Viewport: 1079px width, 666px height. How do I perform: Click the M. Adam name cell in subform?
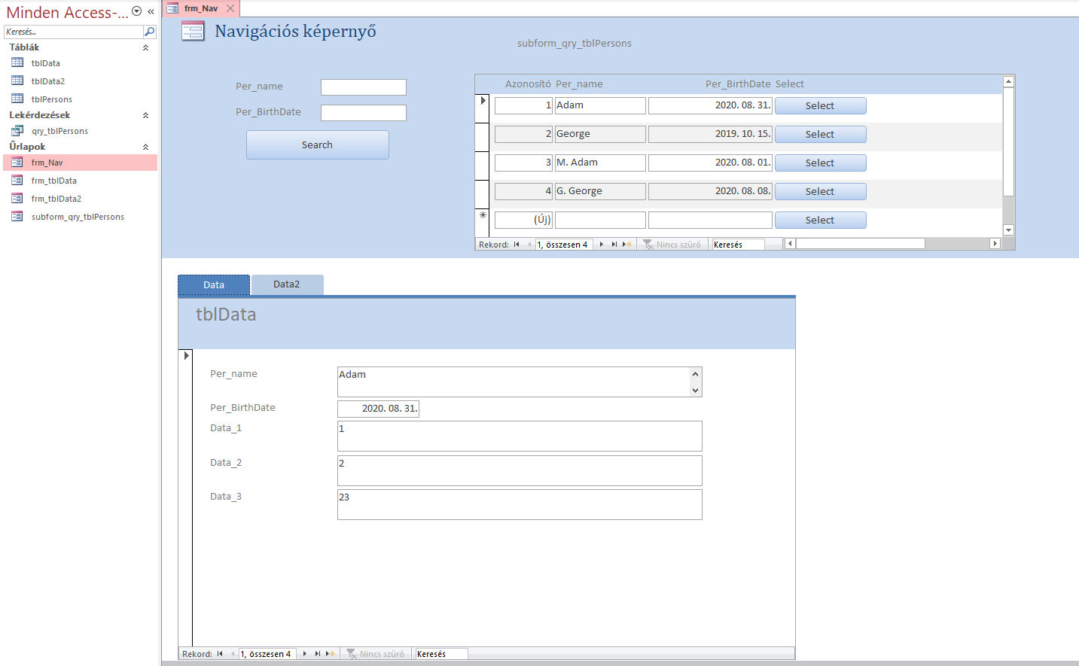click(600, 163)
